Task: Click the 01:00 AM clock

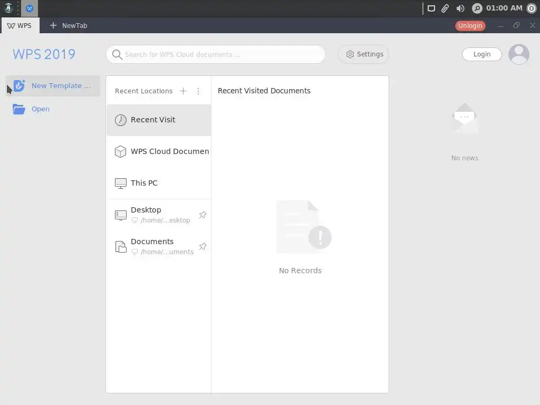Action: (x=504, y=8)
